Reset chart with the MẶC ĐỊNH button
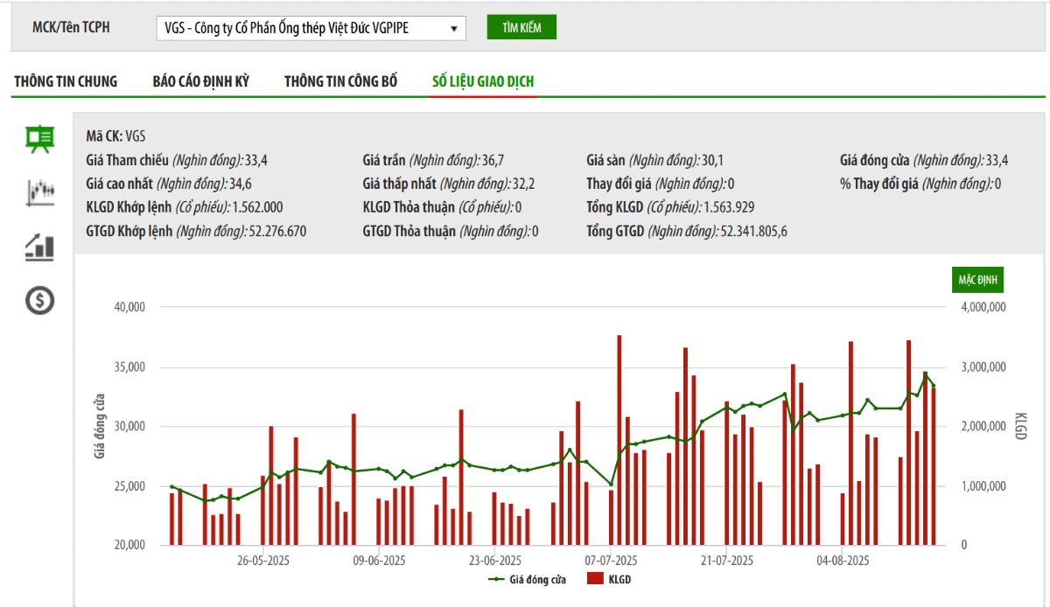1050x607 pixels. coord(977,280)
